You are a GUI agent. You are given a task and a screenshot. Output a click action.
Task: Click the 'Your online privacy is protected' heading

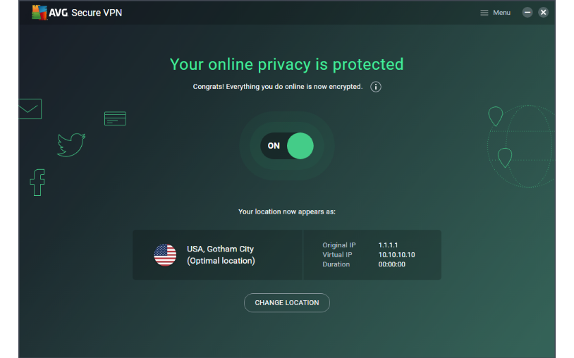pos(286,64)
